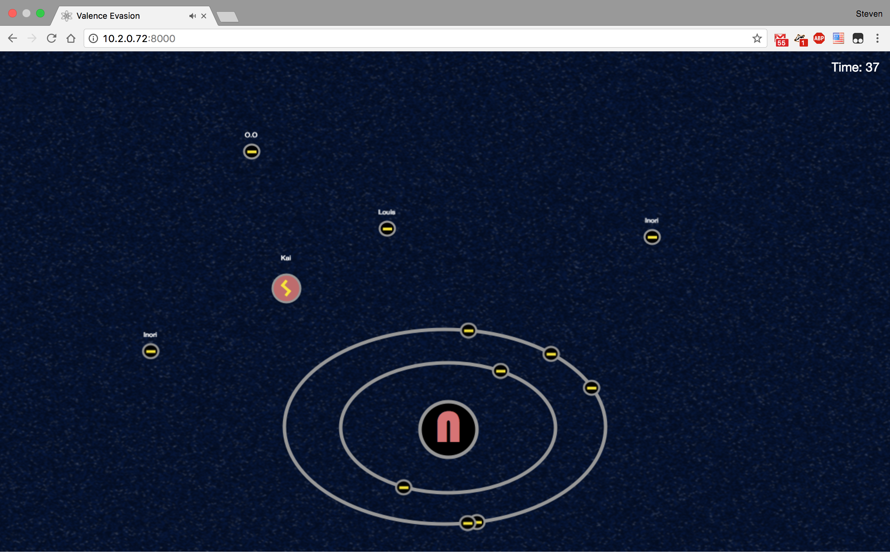Mute the tab via speaker icon
Screen dimensions: 890x556
click(192, 16)
